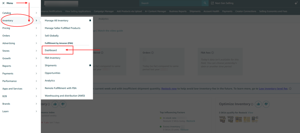Image resolution: width=300 pixels, height=133 pixels.
Task: Expand the Catalog menu chevron
Action: 36,13
